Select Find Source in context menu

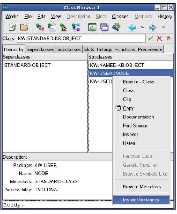point(135,125)
